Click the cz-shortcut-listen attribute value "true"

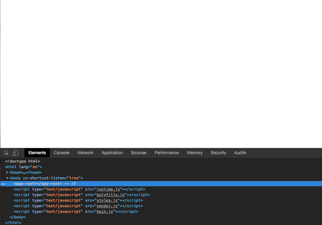pyautogui.click(x=74, y=178)
